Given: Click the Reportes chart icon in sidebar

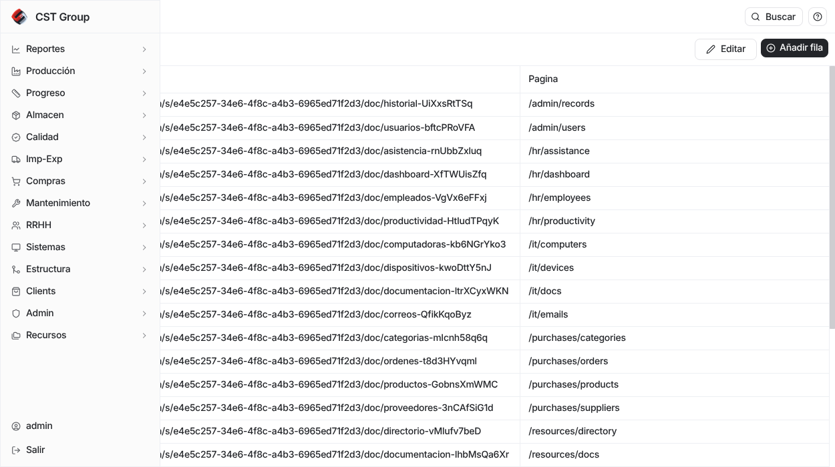Looking at the screenshot, I should coord(16,49).
